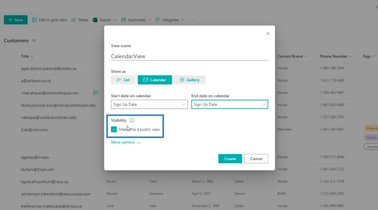
Task: Click phone number 1-813-718-6669
Action: click(332, 80)
